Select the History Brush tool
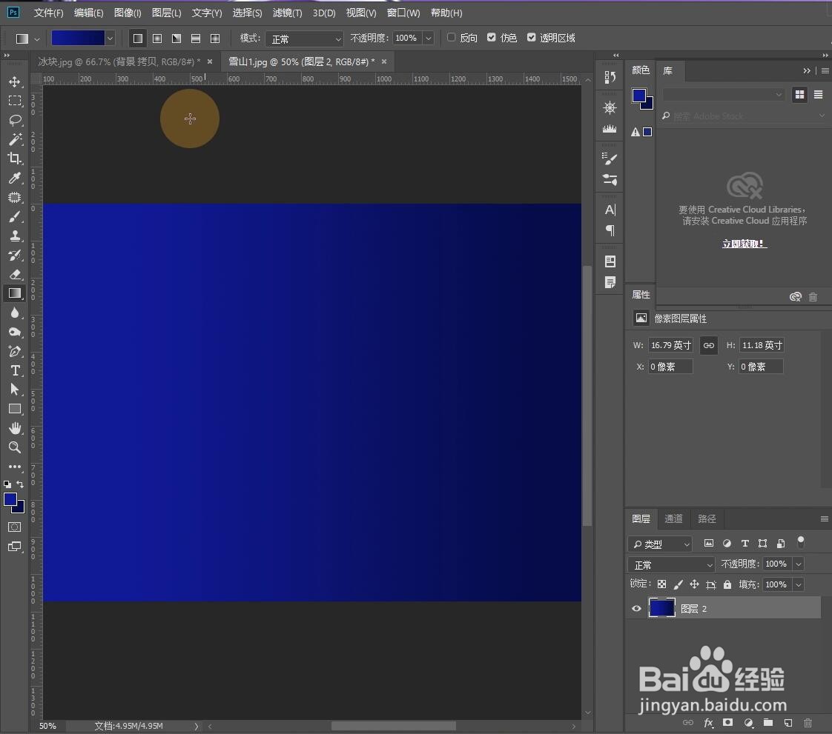Image resolution: width=832 pixels, height=734 pixels. pos(14,255)
